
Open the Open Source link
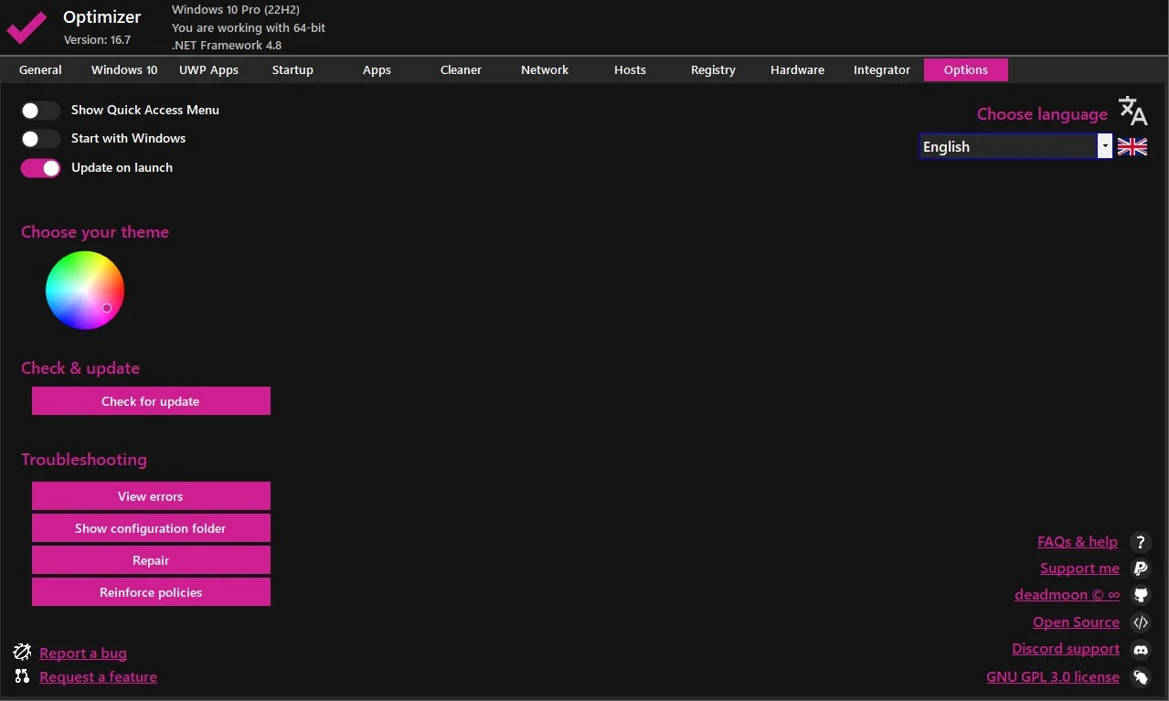pyautogui.click(x=1076, y=622)
